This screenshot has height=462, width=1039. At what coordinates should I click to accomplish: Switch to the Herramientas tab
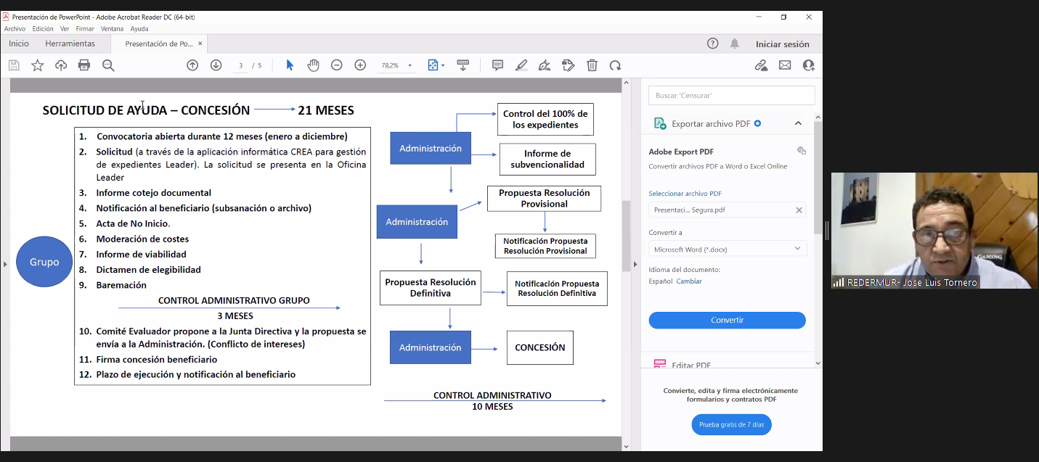(x=70, y=44)
